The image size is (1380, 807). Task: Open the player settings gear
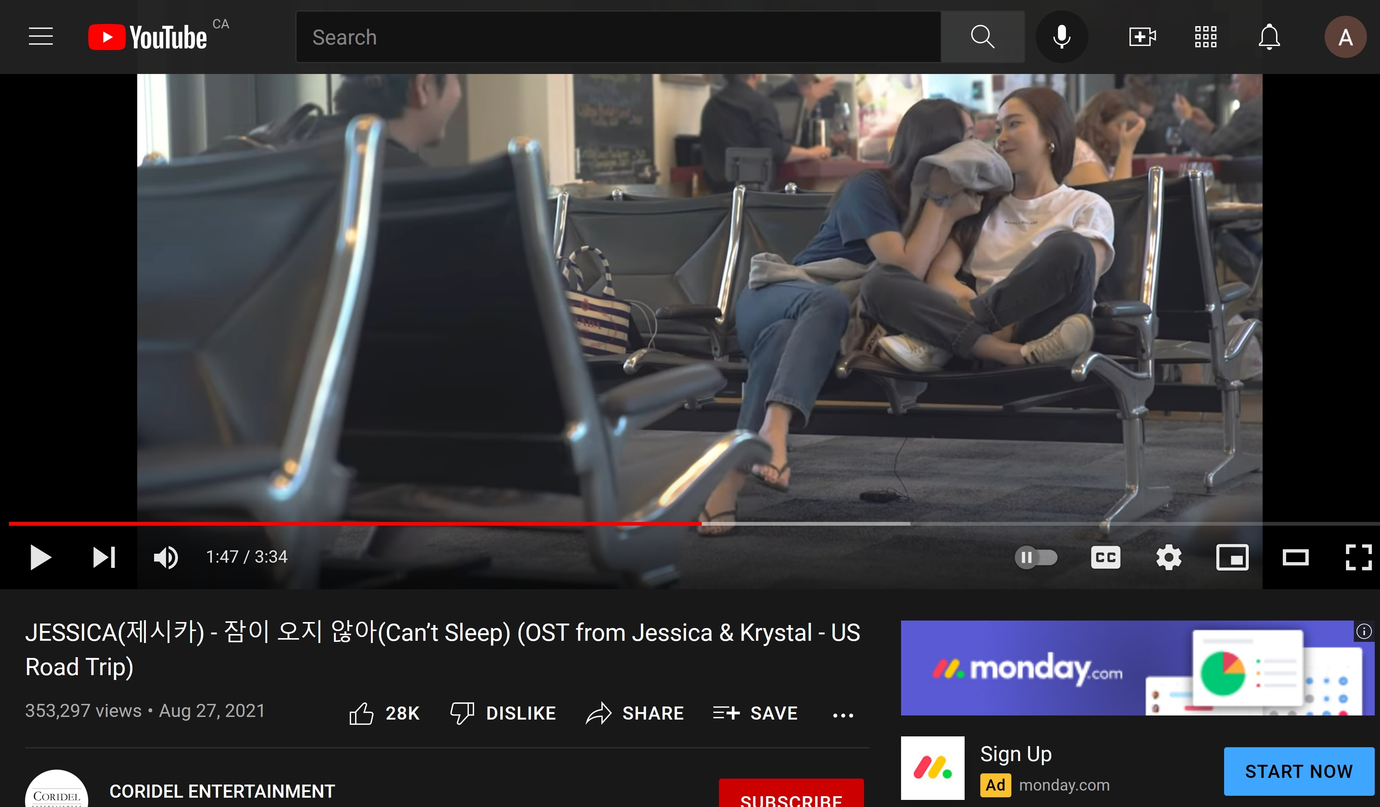click(x=1169, y=557)
